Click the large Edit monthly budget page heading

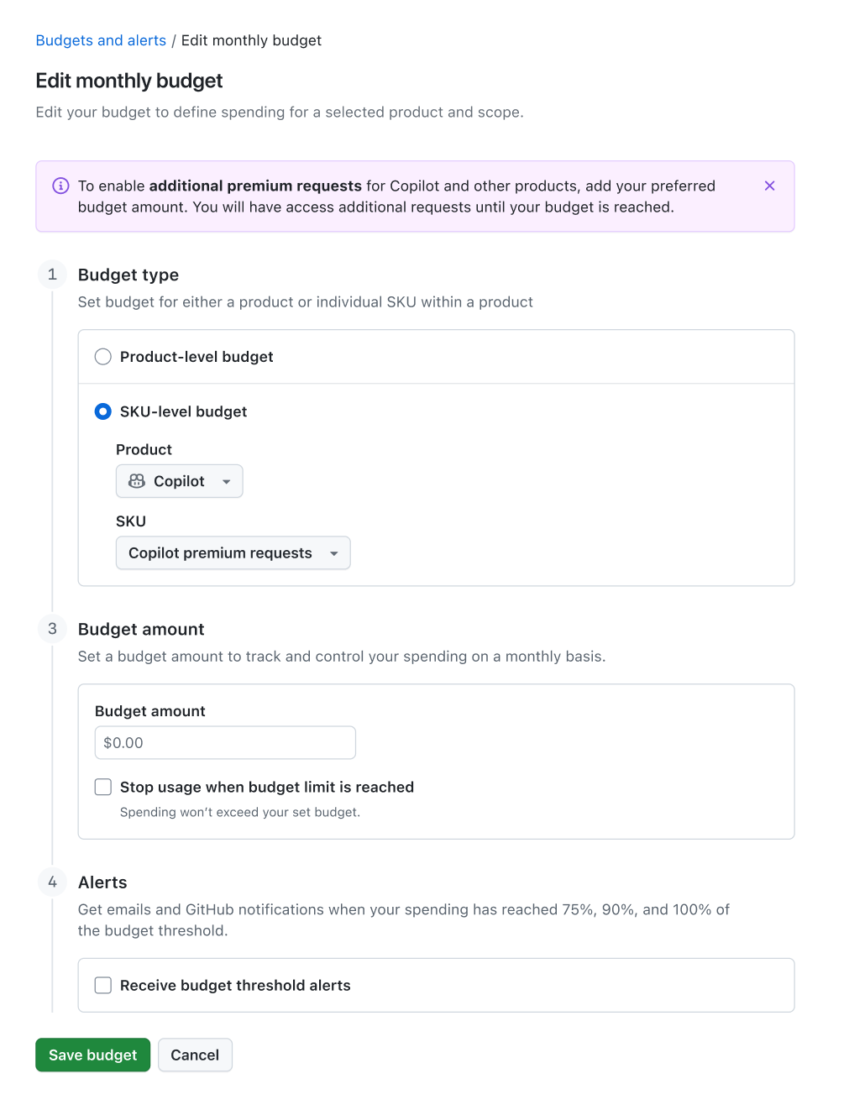[x=129, y=81]
